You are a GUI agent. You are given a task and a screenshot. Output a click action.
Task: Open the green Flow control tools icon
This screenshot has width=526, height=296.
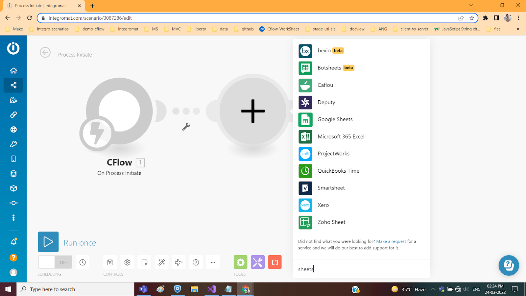[x=240, y=262]
